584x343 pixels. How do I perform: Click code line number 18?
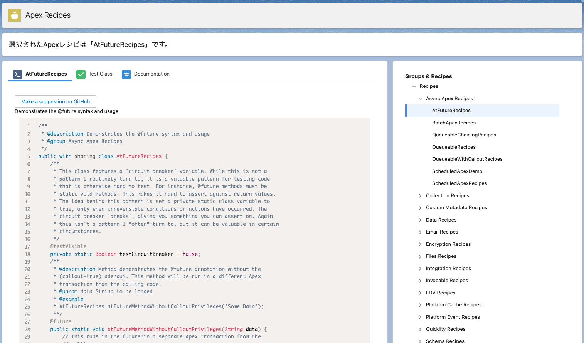27,254
